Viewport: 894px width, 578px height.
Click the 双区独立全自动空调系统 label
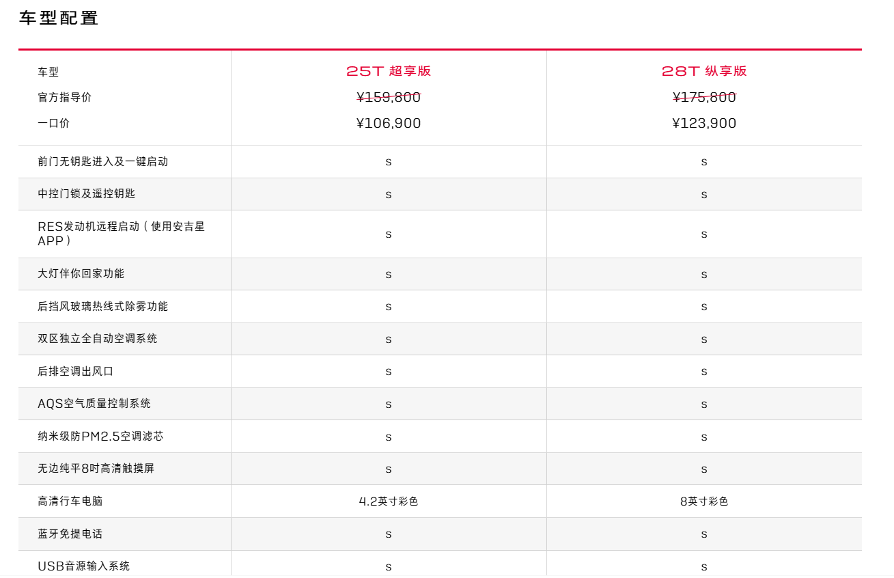[98, 339]
